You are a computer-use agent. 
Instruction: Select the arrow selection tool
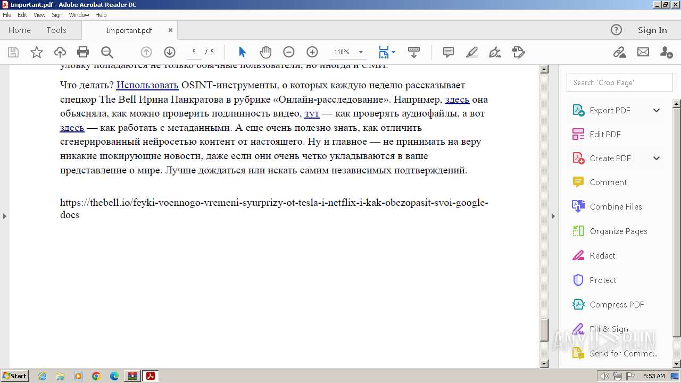coord(243,52)
